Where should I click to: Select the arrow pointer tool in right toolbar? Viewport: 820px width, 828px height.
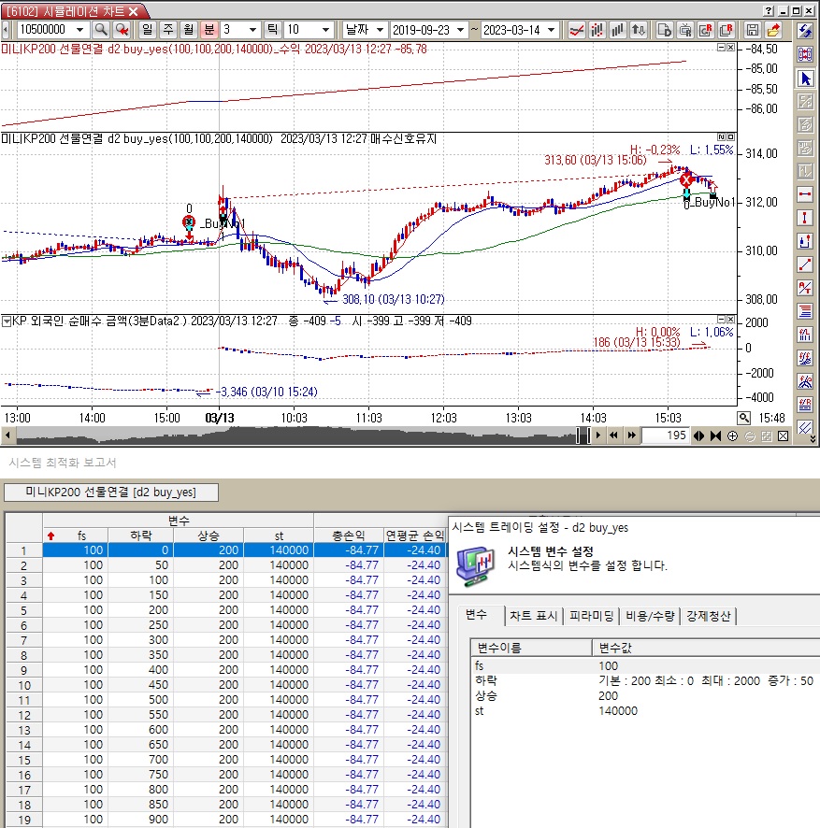(x=805, y=79)
